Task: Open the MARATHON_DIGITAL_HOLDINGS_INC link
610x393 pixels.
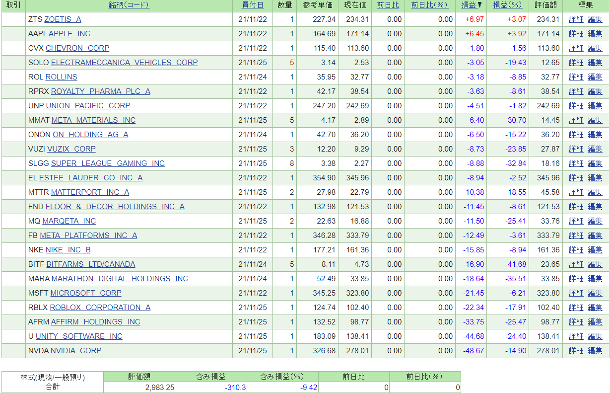Action: coord(120,279)
